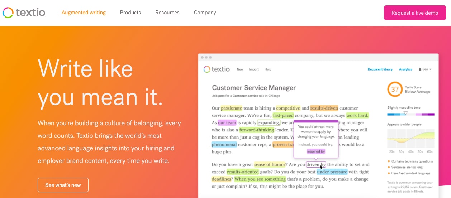Click the Textio Score 37 circle

(x=395, y=90)
